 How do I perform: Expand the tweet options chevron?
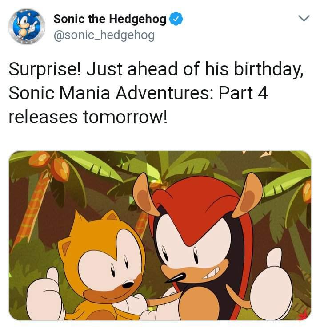coord(303,19)
